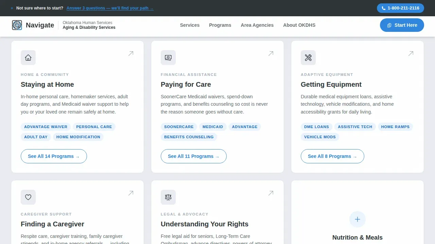The image size is (435, 244).
Task: Click the Start Here button
Action: pyautogui.click(x=402, y=25)
